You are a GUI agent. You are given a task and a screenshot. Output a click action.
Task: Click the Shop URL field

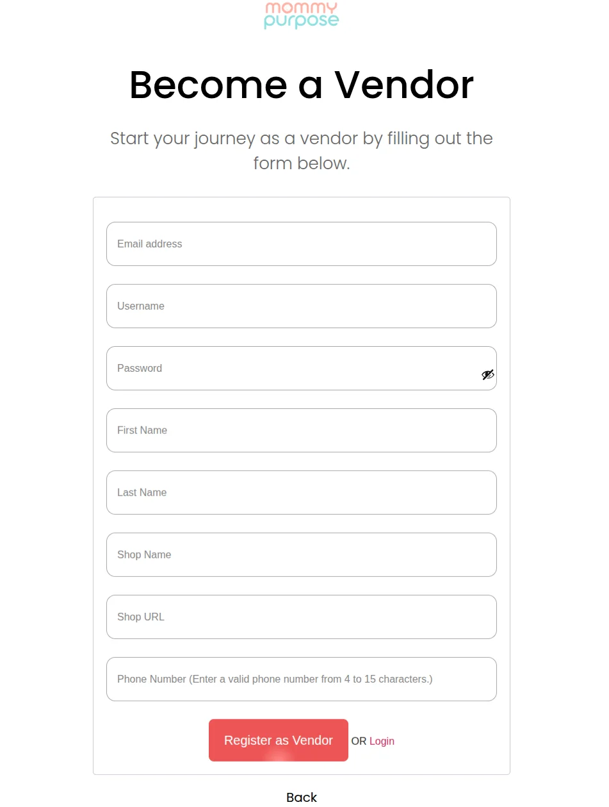[x=301, y=617]
